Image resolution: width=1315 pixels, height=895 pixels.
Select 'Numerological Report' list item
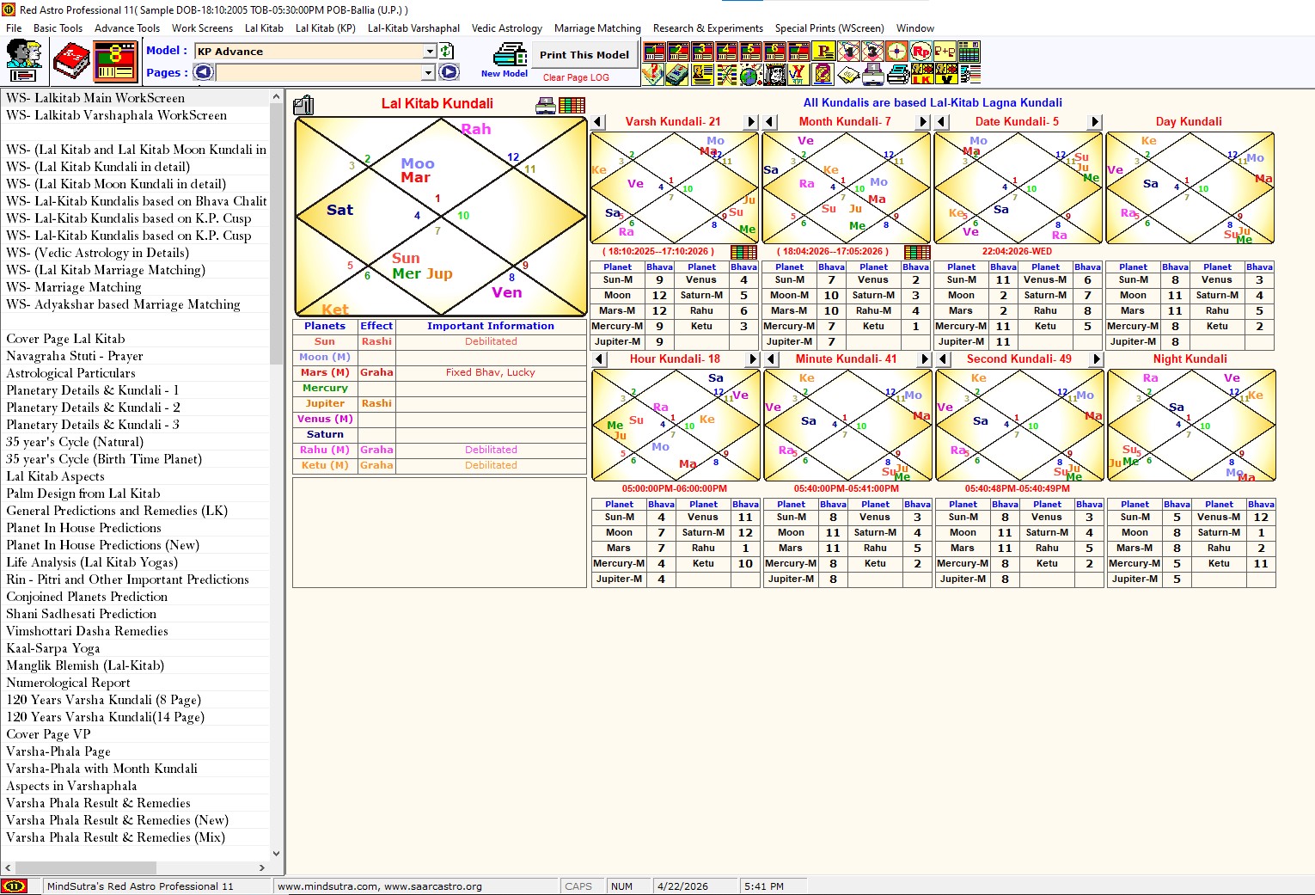point(136,683)
